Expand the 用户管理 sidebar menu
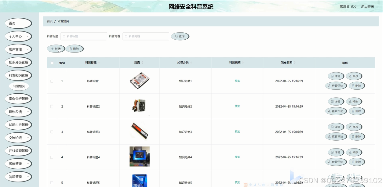Image resolution: width=383 pixels, height=187 pixels. pos(18,49)
